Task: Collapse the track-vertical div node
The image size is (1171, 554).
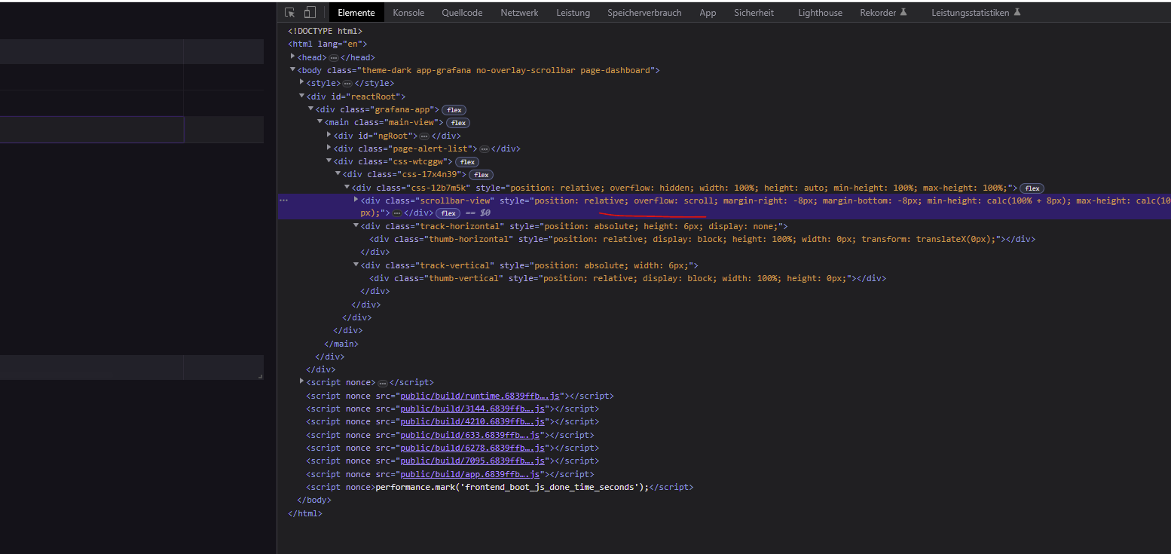Action: point(356,265)
